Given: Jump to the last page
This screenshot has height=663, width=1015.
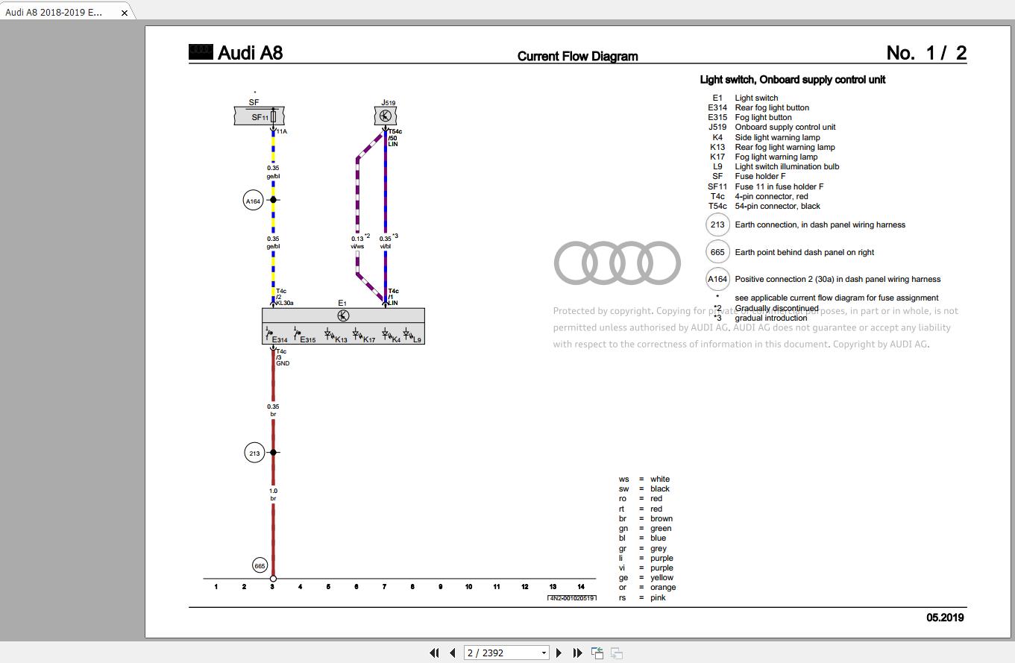Looking at the screenshot, I should click(577, 653).
